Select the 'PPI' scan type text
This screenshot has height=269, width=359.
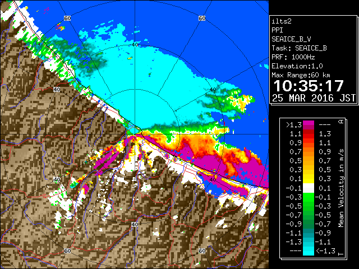point(277,30)
